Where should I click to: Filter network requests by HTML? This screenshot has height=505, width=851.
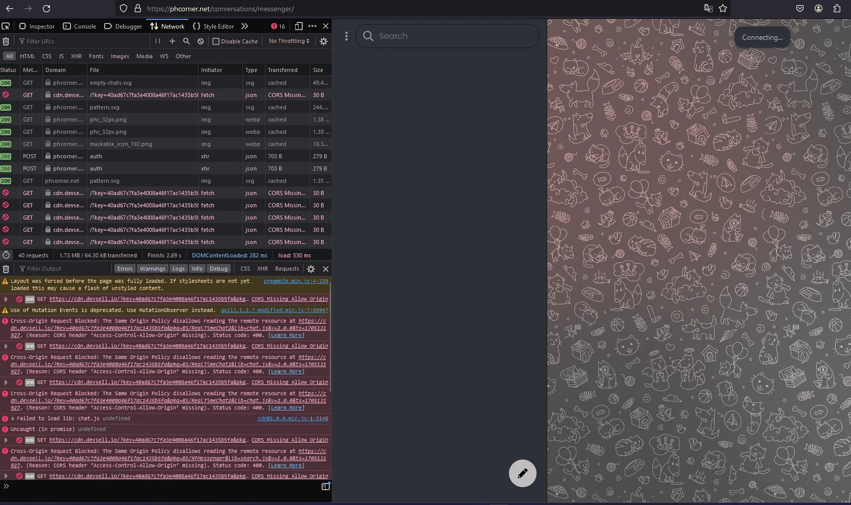coord(28,56)
